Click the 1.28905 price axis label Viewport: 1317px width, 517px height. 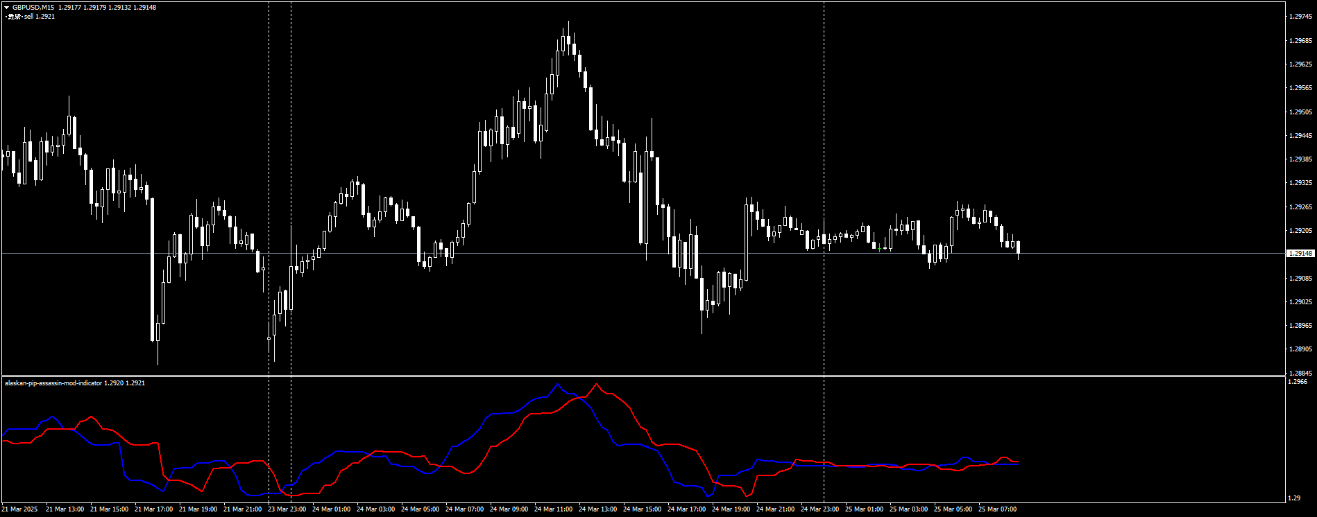(1300, 349)
